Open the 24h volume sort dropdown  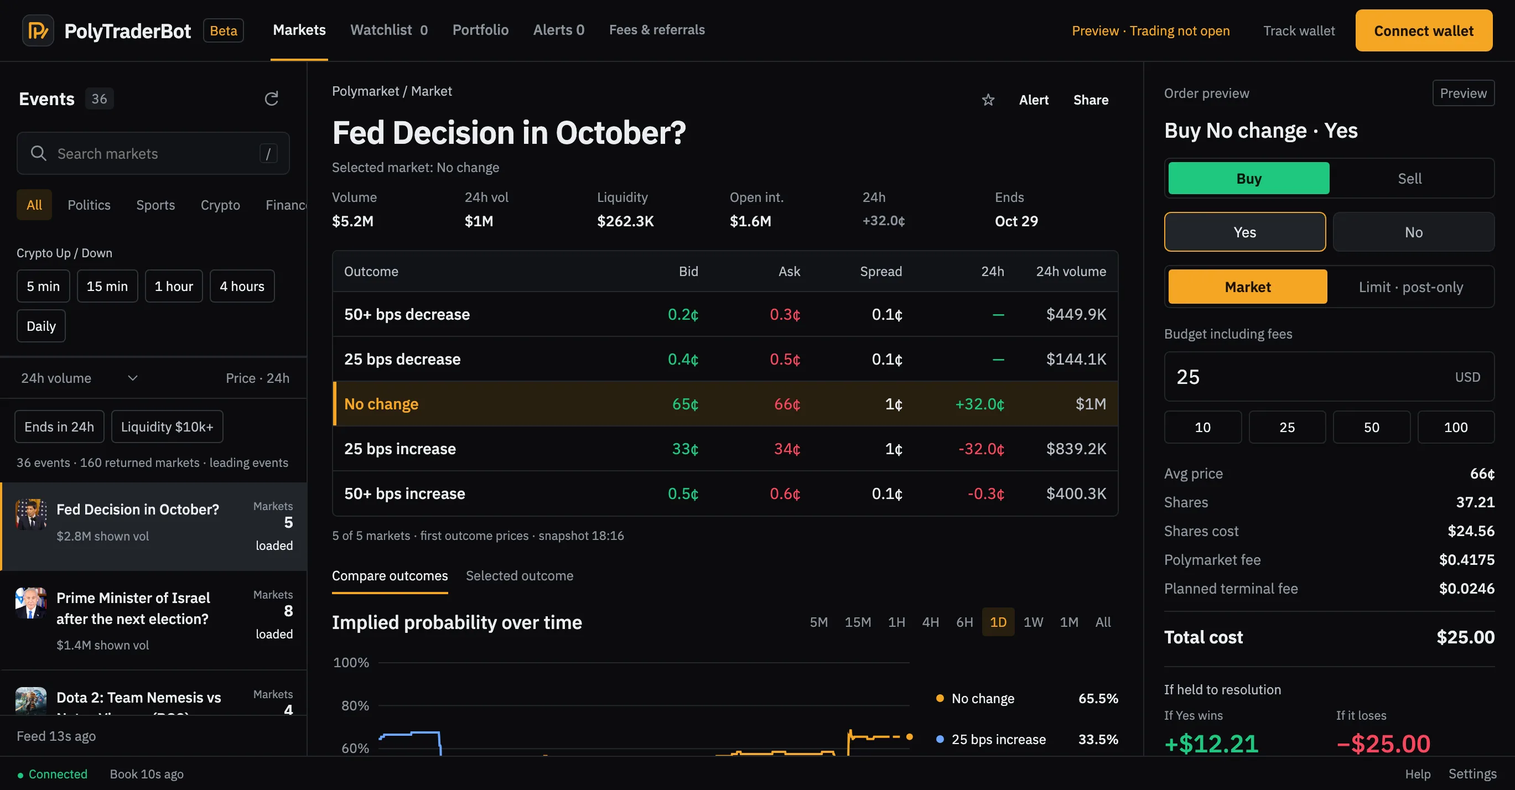(x=79, y=378)
